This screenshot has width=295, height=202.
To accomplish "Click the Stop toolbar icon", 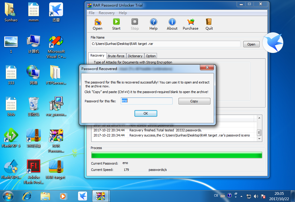I will pyautogui.click(x=135, y=24).
